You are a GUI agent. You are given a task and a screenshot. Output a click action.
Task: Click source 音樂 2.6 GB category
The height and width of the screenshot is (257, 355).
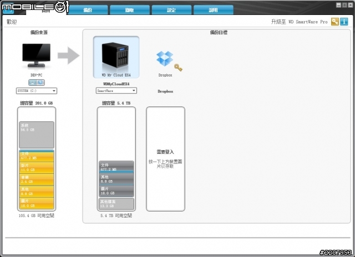(x=37, y=179)
